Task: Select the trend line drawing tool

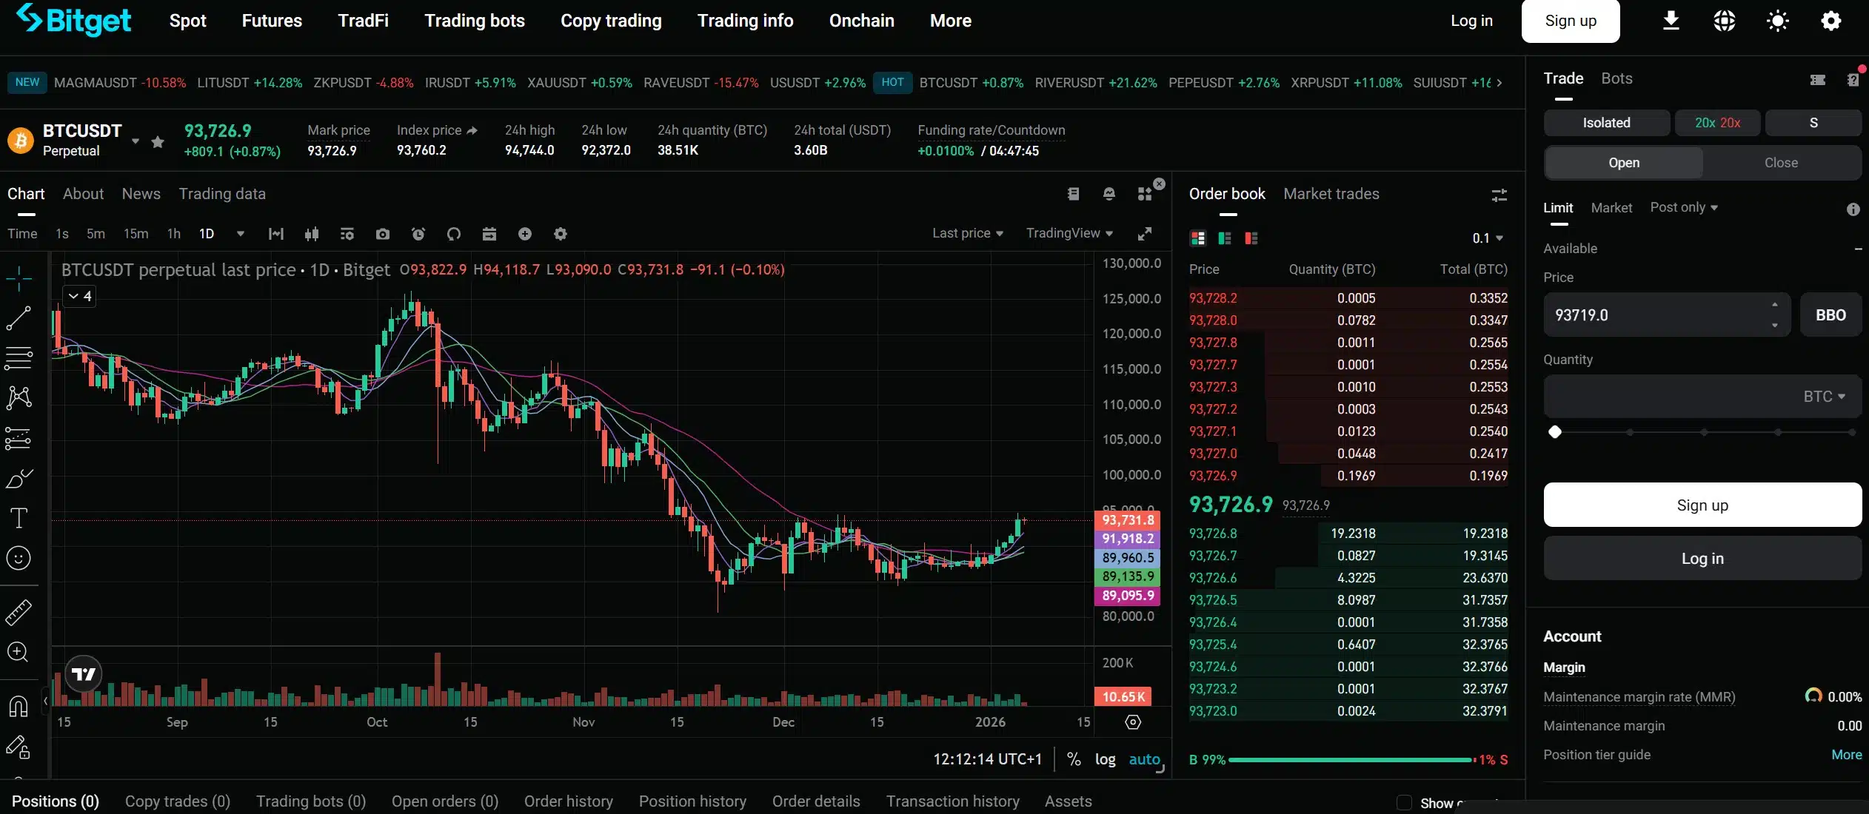Action: (19, 319)
